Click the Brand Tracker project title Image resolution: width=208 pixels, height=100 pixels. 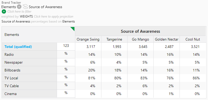point(11,3)
